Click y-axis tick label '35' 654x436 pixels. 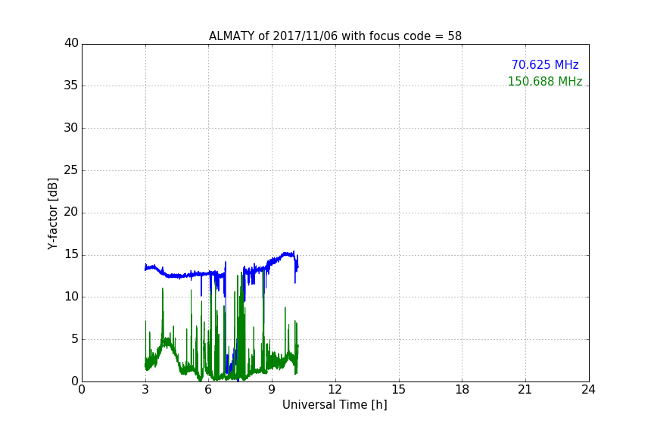click(x=71, y=86)
